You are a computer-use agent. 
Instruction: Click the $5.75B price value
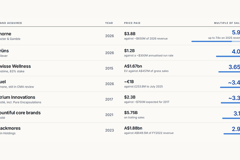click(x=131, y=113)
